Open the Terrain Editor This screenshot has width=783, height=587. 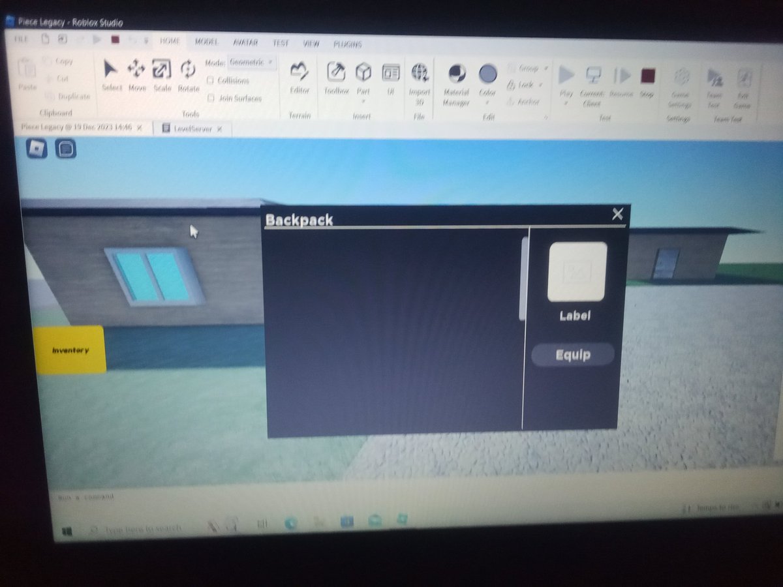coord(299,78)
